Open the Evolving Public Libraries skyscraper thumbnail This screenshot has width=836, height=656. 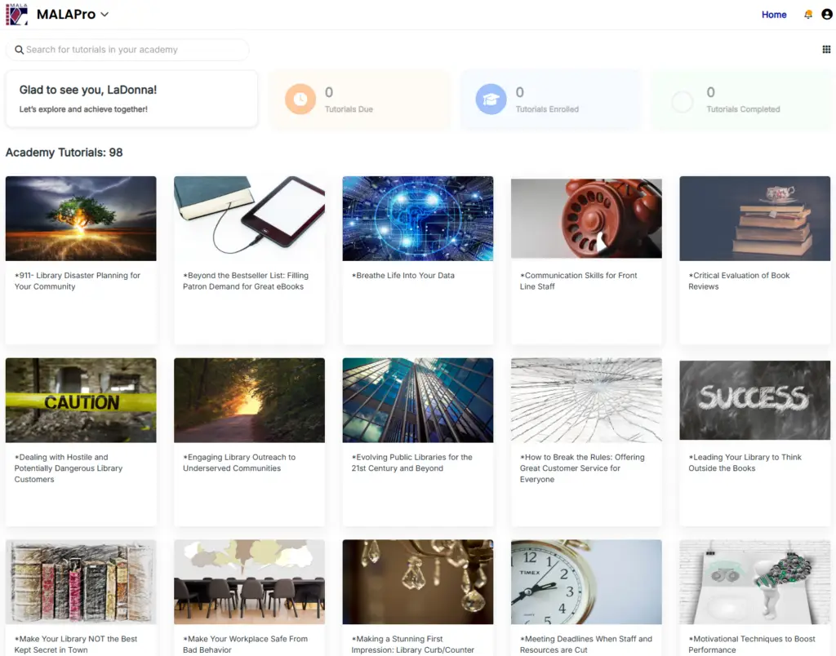[x=418, y=400]
